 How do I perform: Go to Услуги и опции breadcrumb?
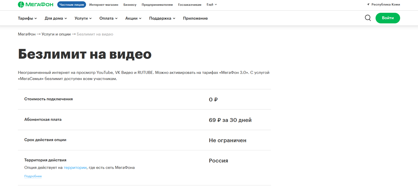[56, 34]
